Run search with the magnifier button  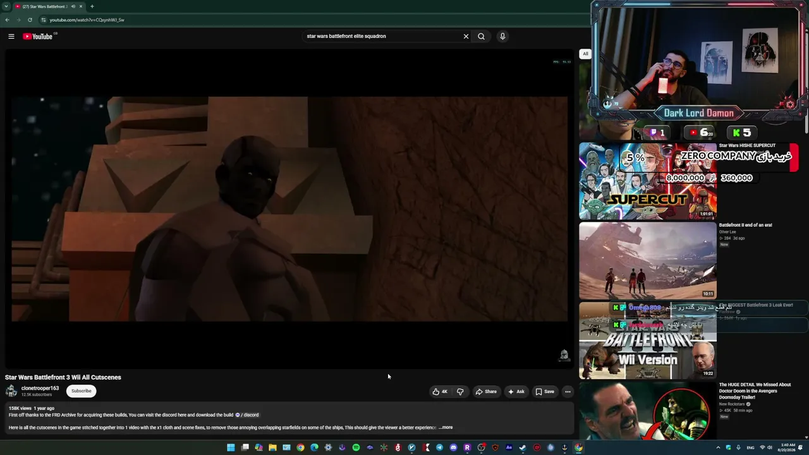click(x=481, y=36)
